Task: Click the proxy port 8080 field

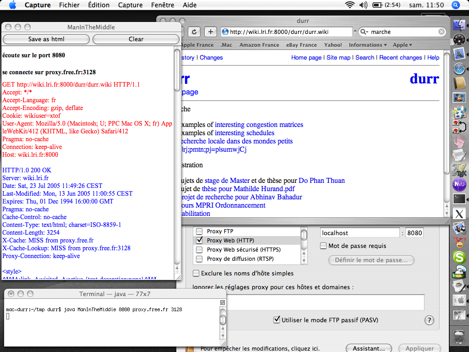Action: (414, 233)
